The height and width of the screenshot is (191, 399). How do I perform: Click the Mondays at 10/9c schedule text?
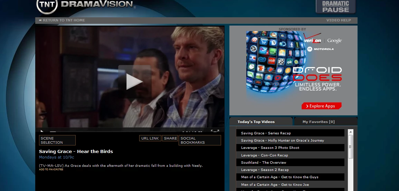pos(57,157)
